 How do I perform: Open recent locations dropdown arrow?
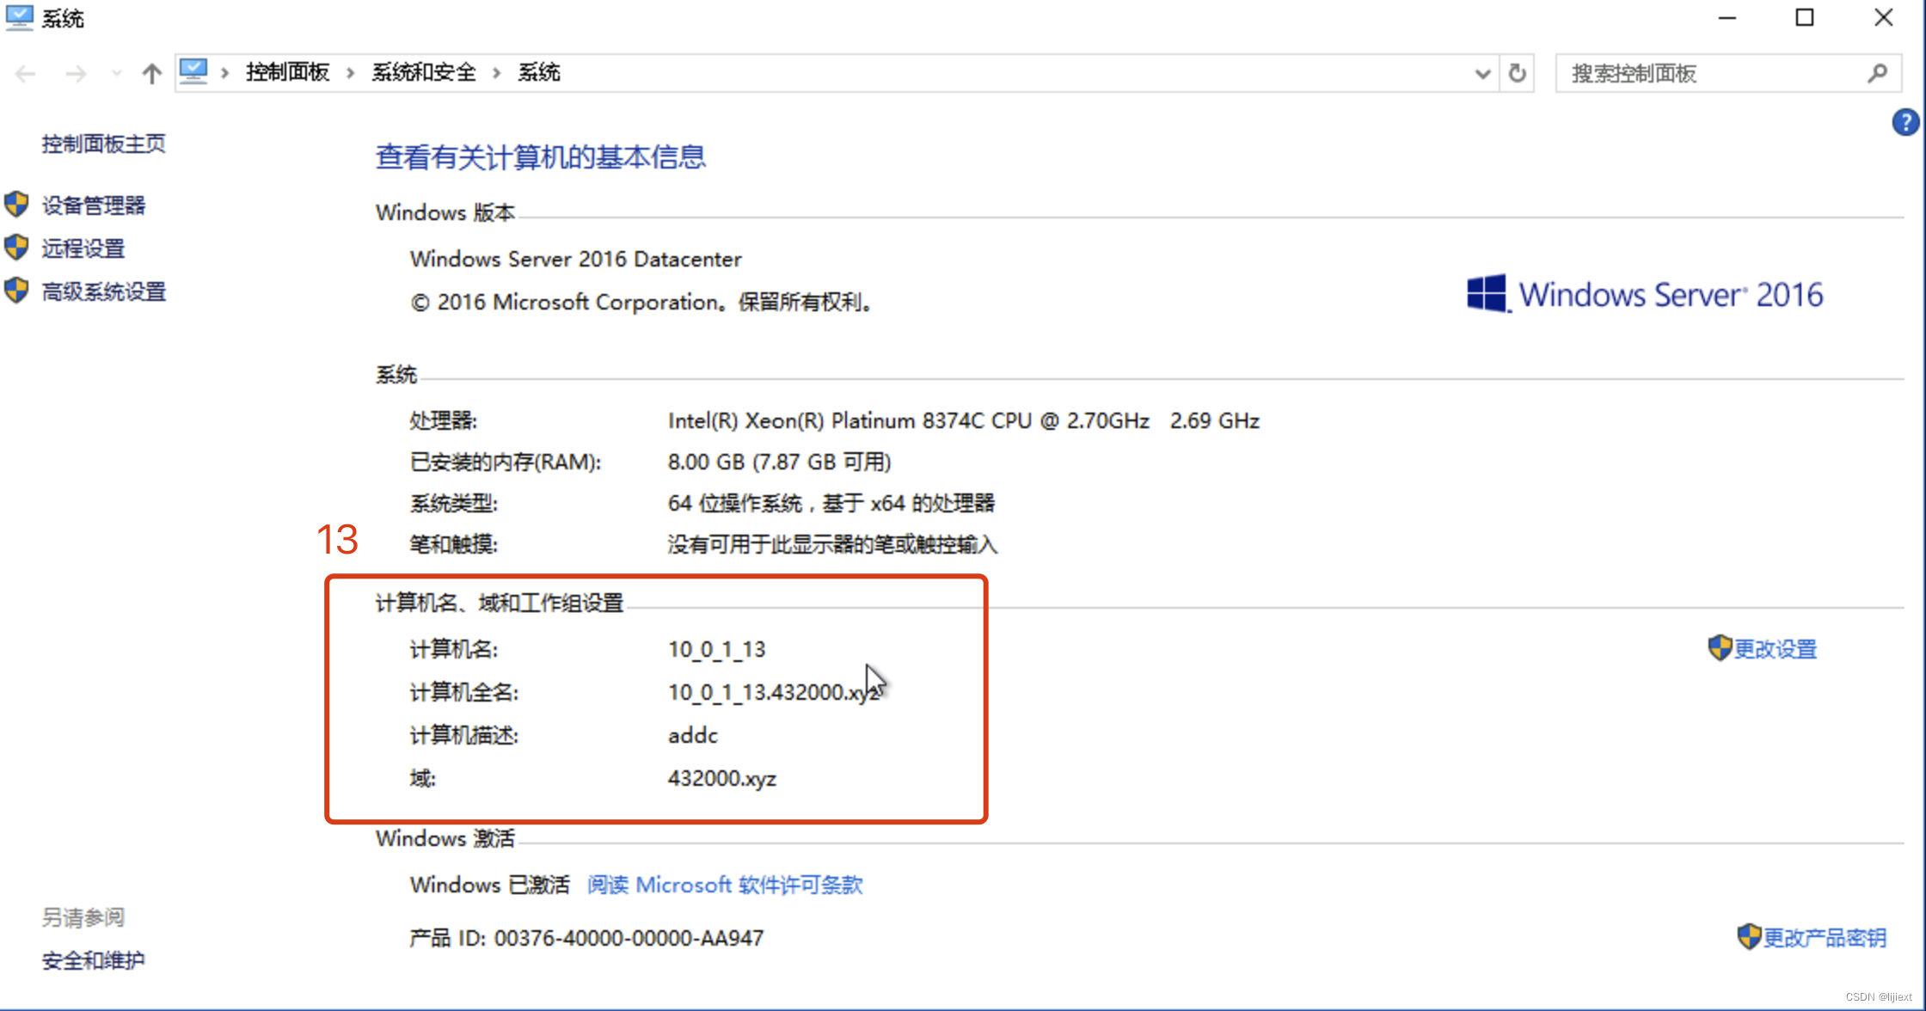pos(117,74)
